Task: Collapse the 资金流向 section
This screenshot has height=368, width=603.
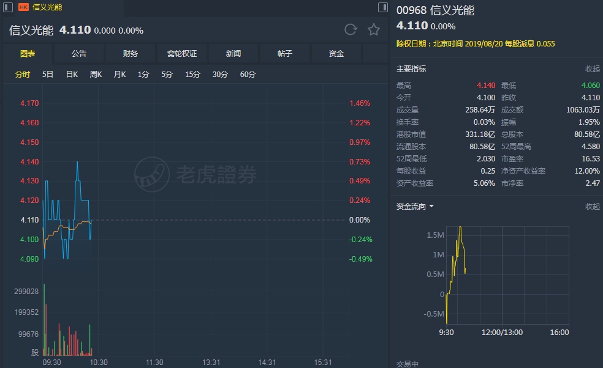Action: coord(592,207)
